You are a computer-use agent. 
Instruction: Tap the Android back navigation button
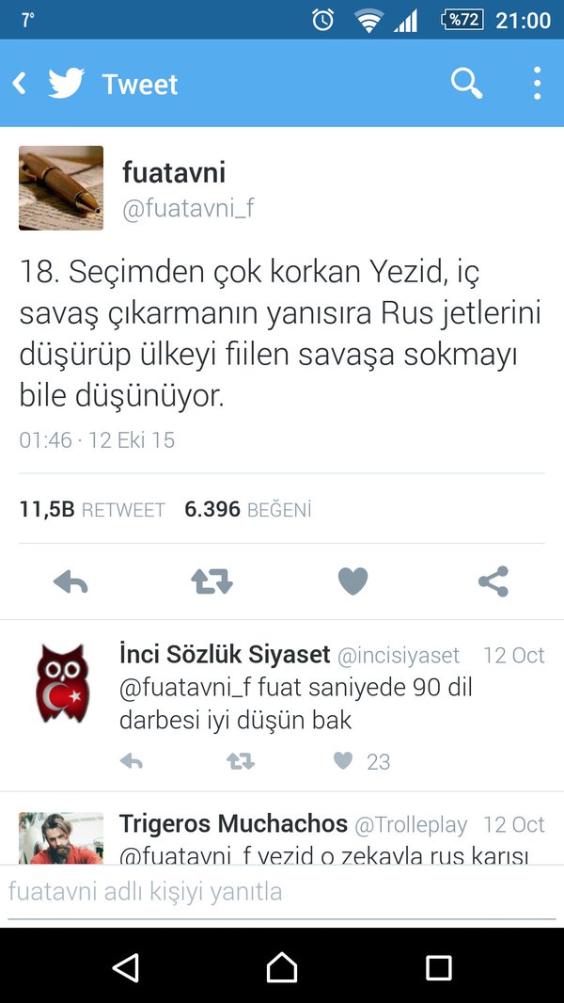coord(126,967)
